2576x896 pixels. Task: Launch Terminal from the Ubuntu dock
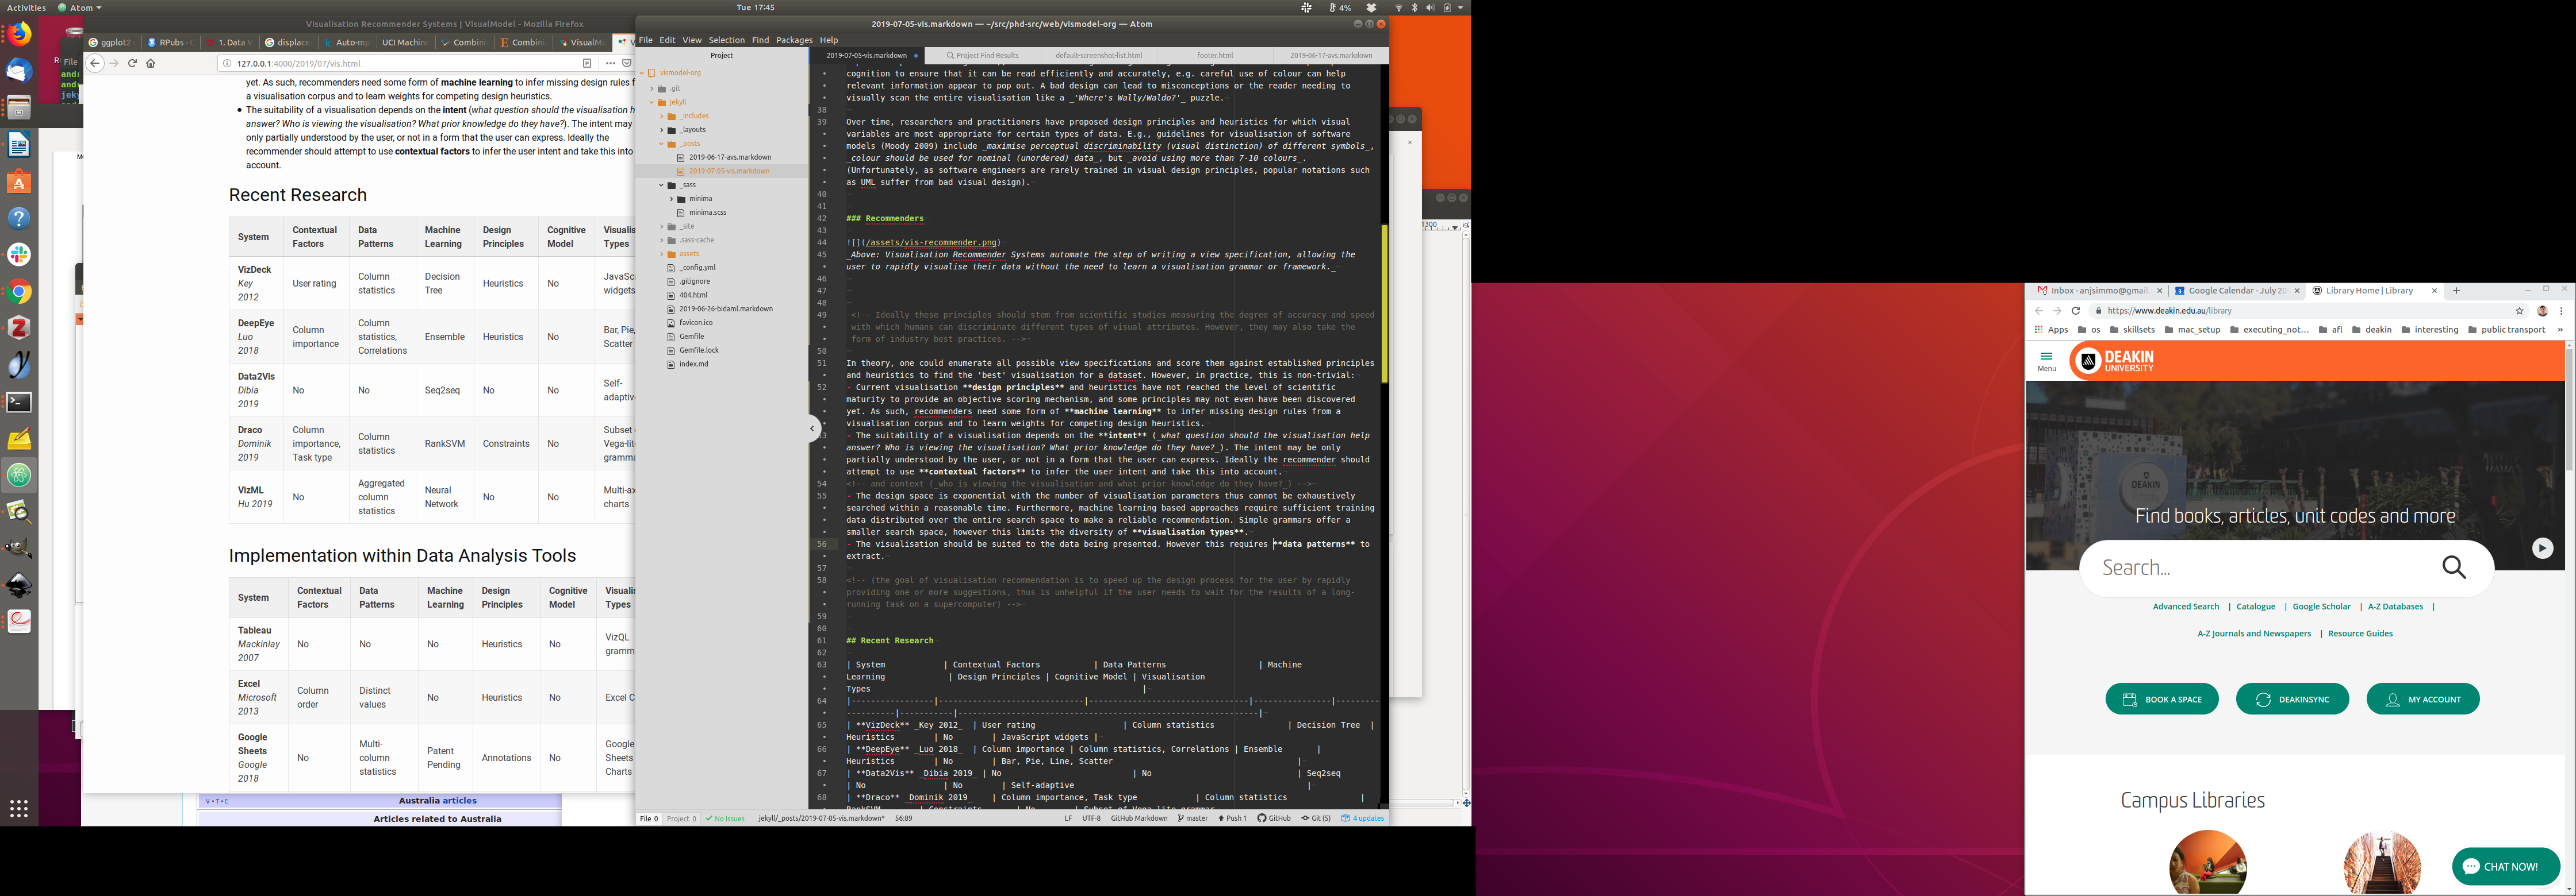(19, 401)
